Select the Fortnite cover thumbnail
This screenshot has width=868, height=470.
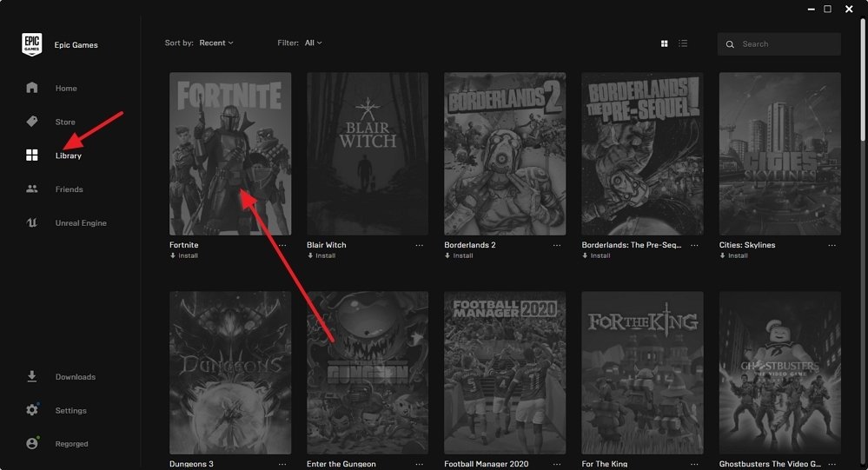(230, 154)
